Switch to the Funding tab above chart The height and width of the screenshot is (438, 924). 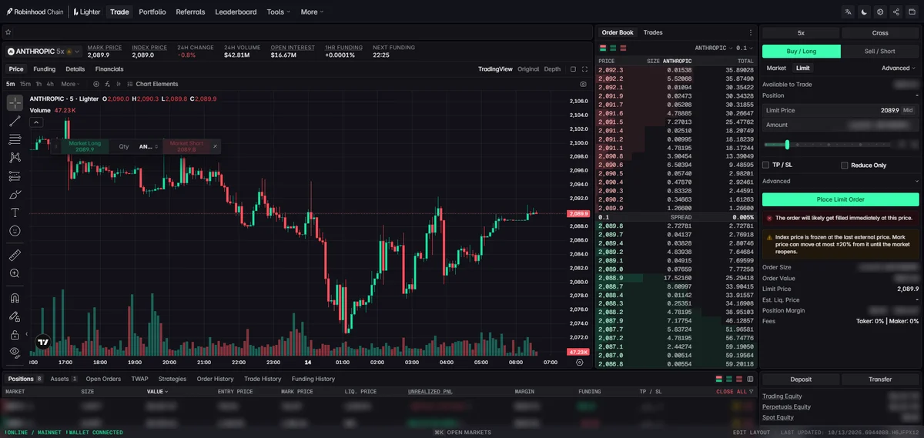(45, 69)
